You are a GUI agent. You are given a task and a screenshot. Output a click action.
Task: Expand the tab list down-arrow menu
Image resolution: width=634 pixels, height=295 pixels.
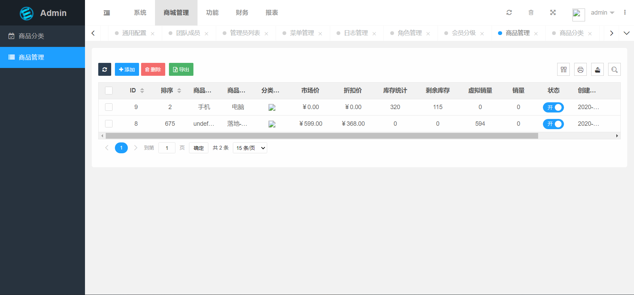pyautogui.click(x=627, y=33)
